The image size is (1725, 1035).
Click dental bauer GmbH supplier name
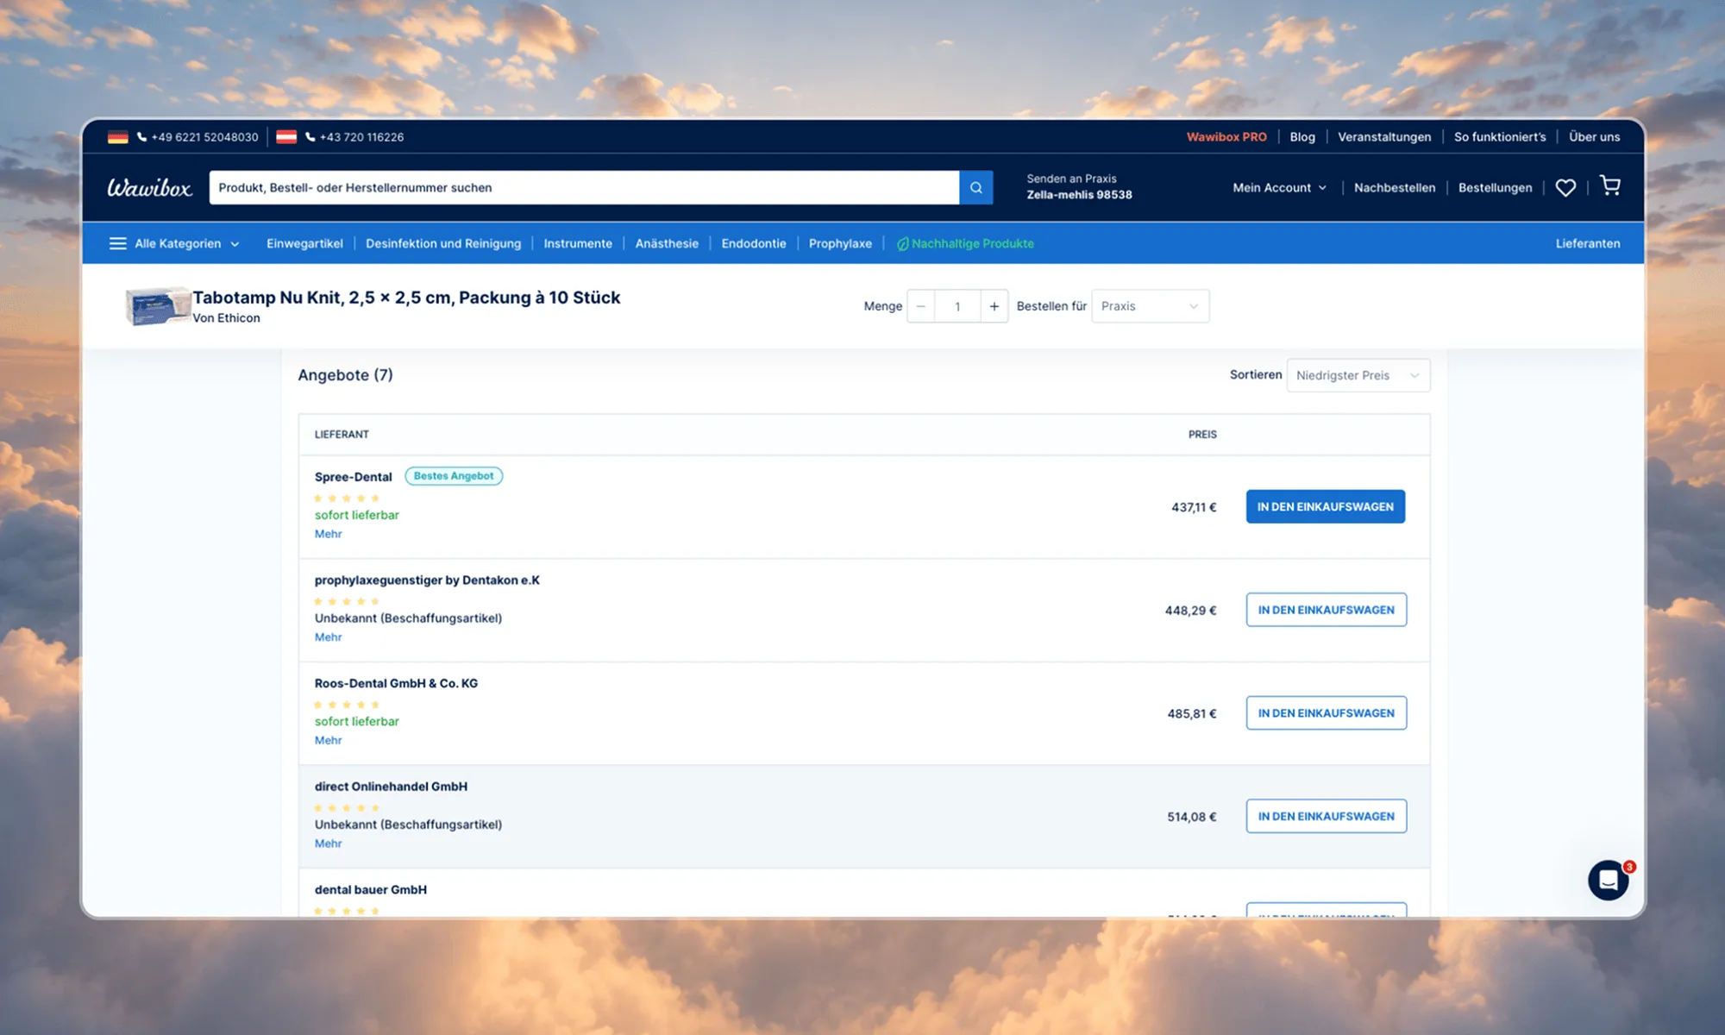370,889
